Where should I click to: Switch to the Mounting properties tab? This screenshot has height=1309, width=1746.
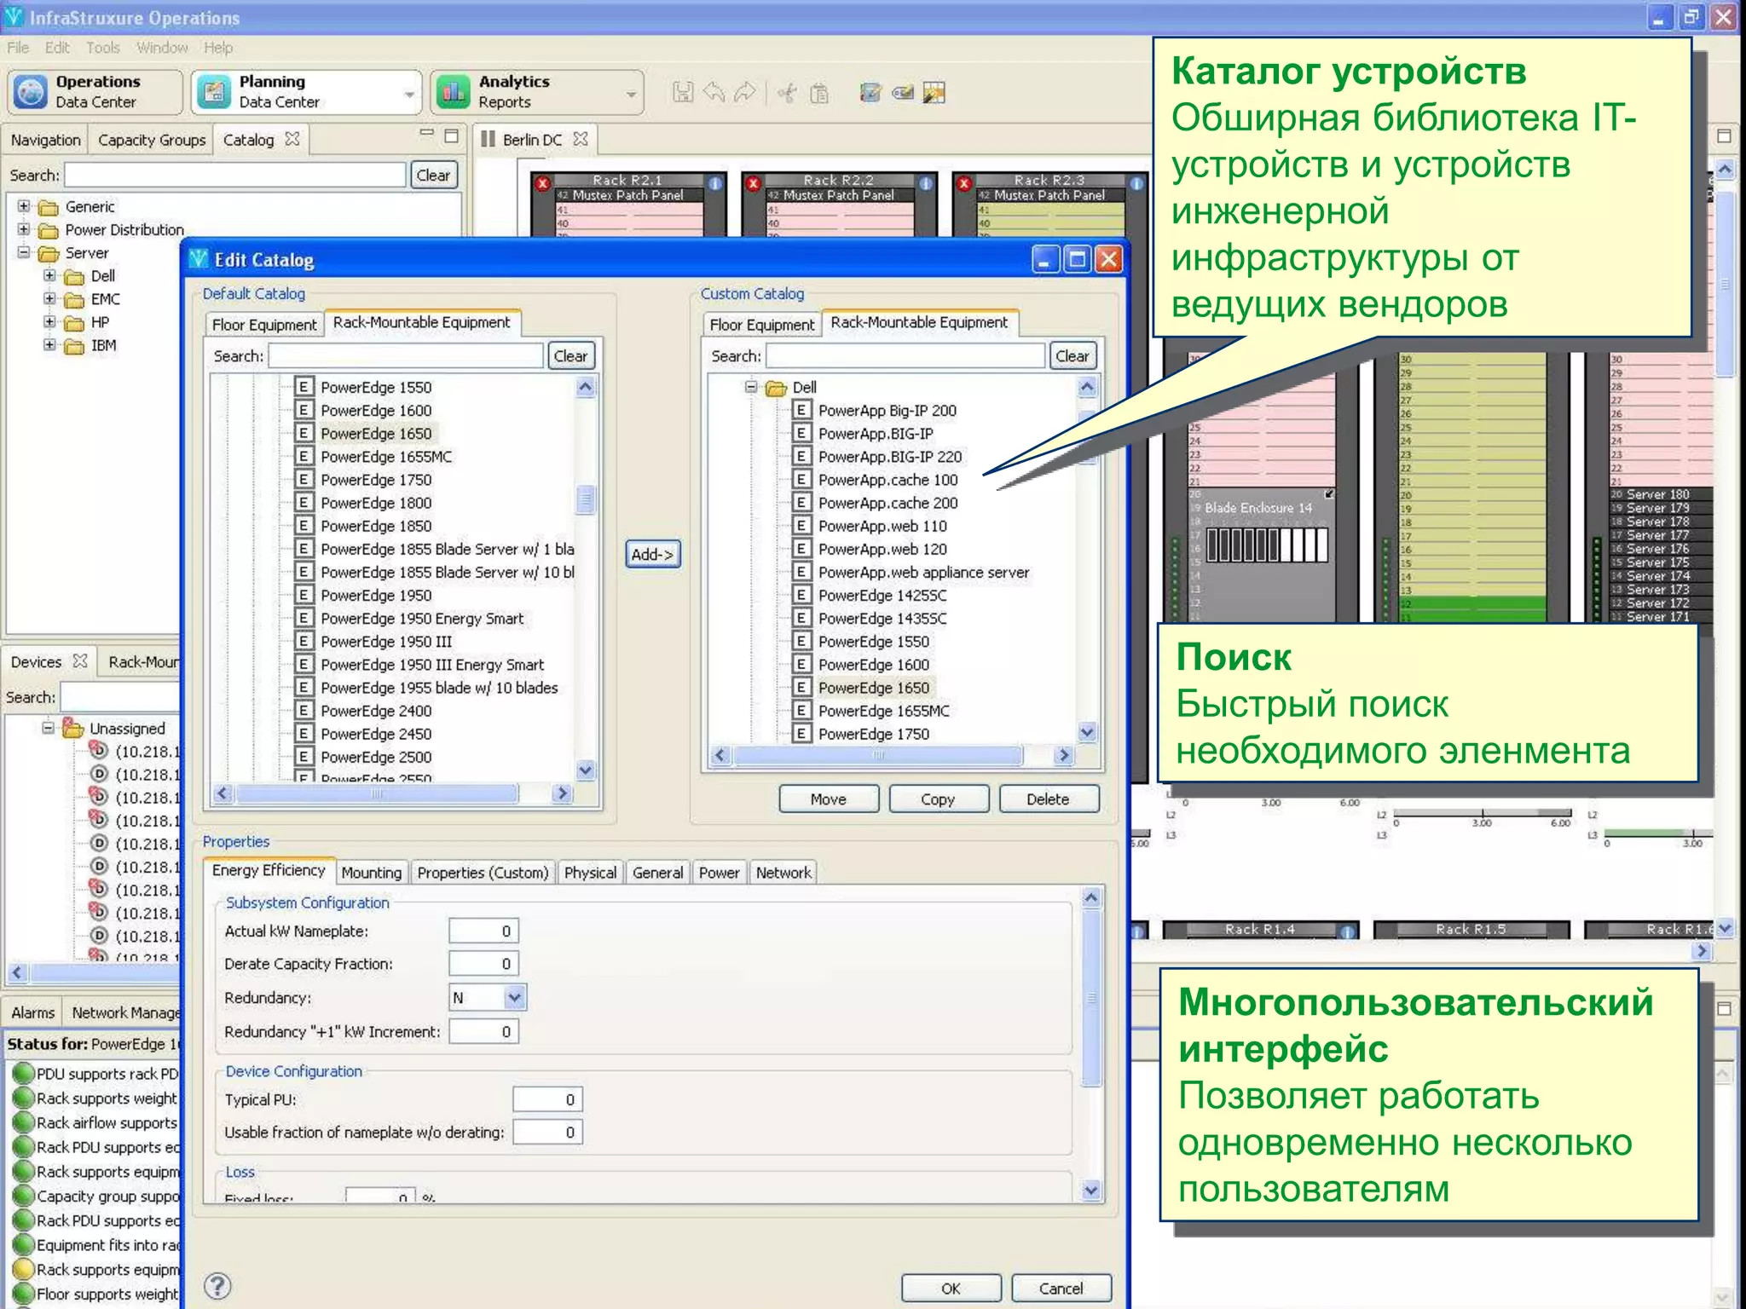pyautogui.click(x=371, y=873)
